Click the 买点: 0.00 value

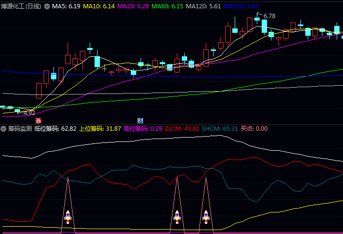pyautogui.click(x=254, y=129)
